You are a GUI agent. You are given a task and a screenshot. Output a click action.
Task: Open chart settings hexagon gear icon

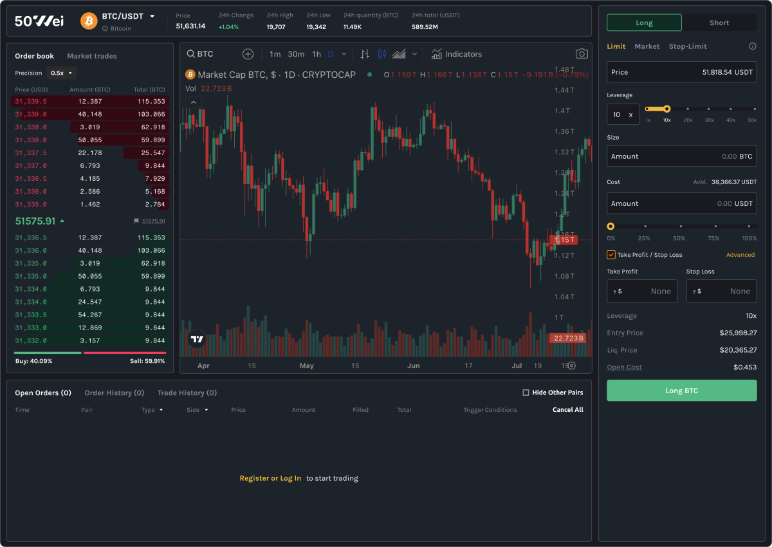(571, 366)
